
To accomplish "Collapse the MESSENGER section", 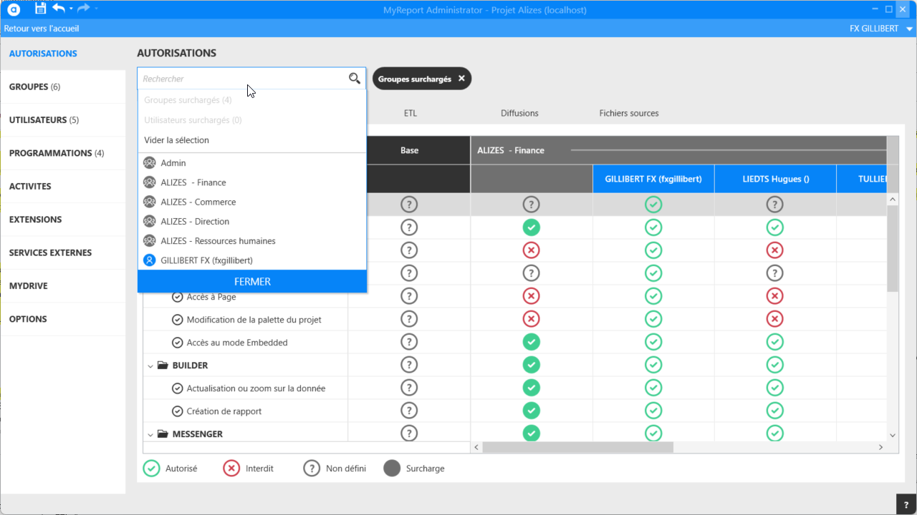I will coord(150,434).
